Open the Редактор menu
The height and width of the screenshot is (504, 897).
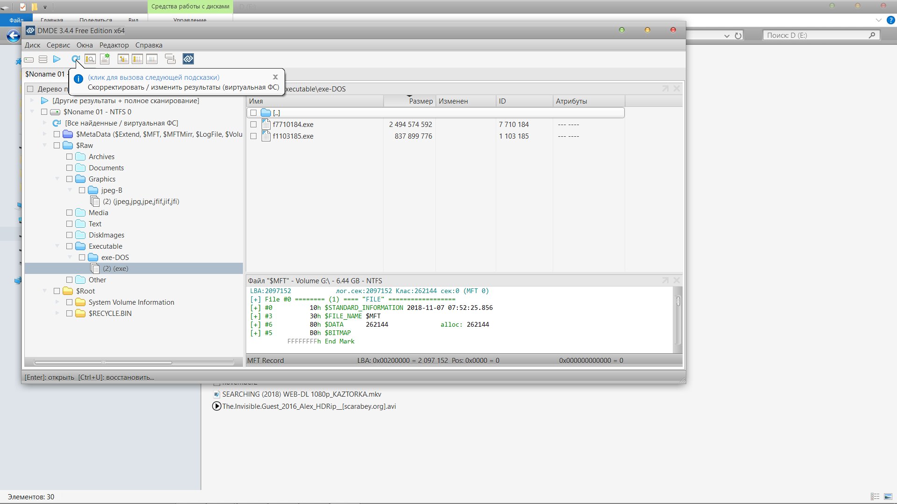click(114, 45)
